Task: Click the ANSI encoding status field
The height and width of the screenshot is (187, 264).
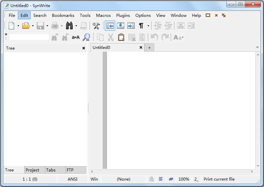Action: pyautogui.click(x=72, y=179)
